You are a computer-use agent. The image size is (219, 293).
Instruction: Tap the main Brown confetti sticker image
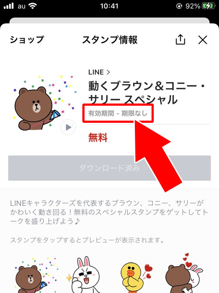coord(44,103)
